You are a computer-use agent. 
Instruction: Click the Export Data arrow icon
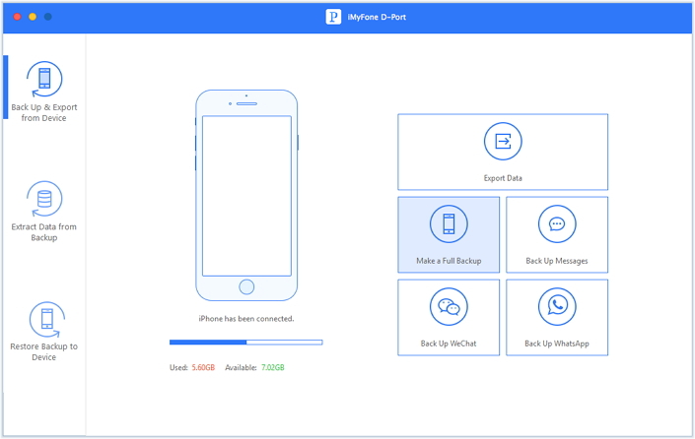pyautogui.click(x=503, y=141)
